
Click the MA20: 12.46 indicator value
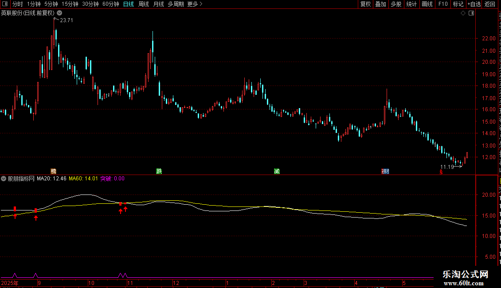tap(51, 179)
